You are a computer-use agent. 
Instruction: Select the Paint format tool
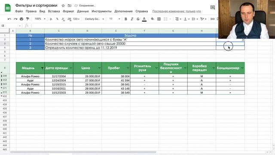tap(27, 19)
